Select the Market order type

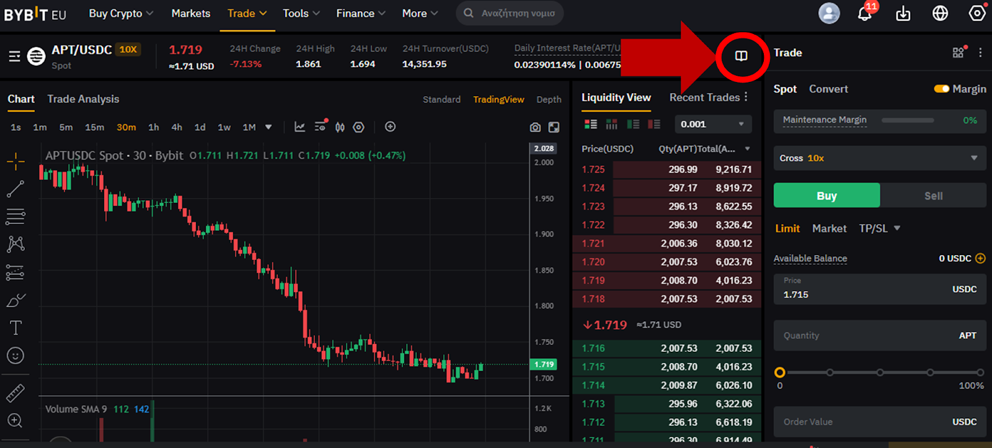tap(829, 228)
